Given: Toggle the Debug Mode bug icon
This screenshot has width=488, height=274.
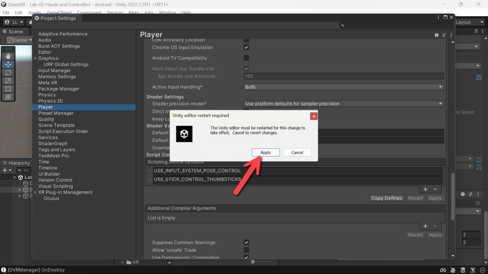Looking at the screenshot, I should pos(453,270).
